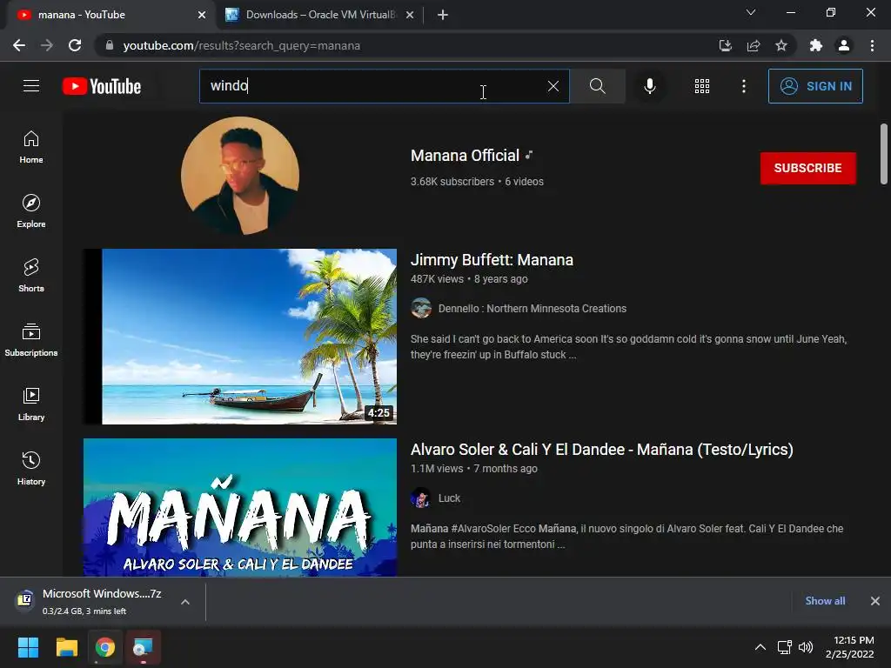Open the Chrome tab search dropdown

pyautogui.click(x=751, y=12)
